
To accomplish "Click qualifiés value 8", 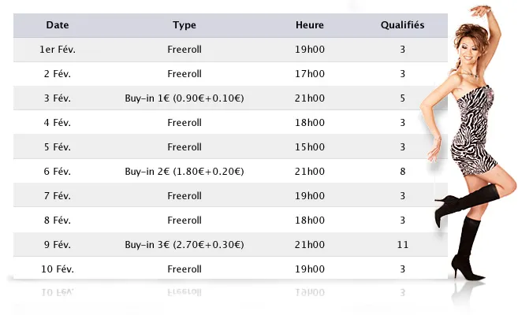I will [402, 172].
